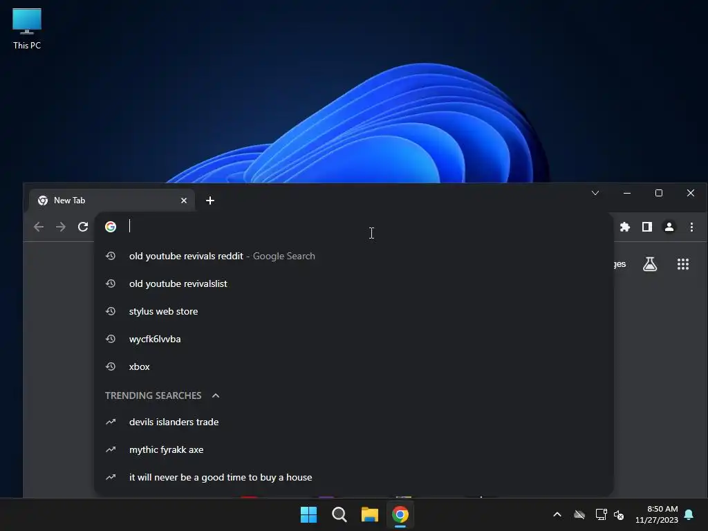Click muted volume tray icon

619,514
